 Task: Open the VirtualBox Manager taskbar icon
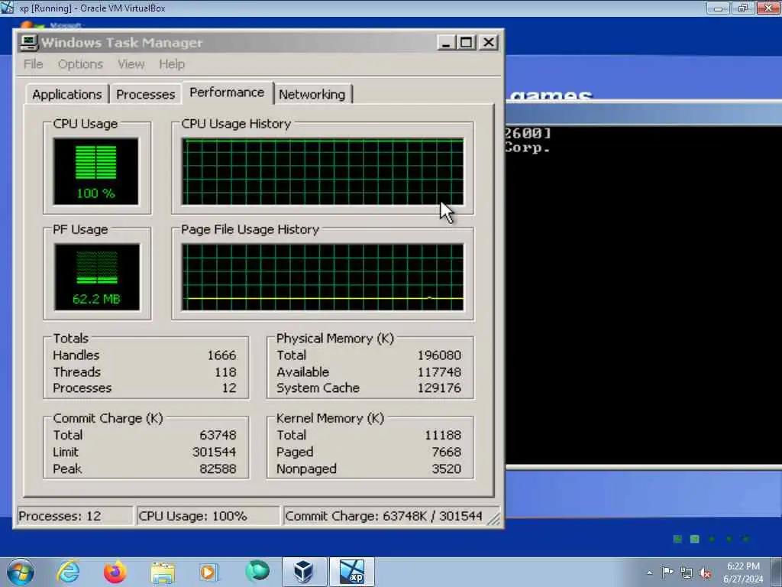click(304, 572)
